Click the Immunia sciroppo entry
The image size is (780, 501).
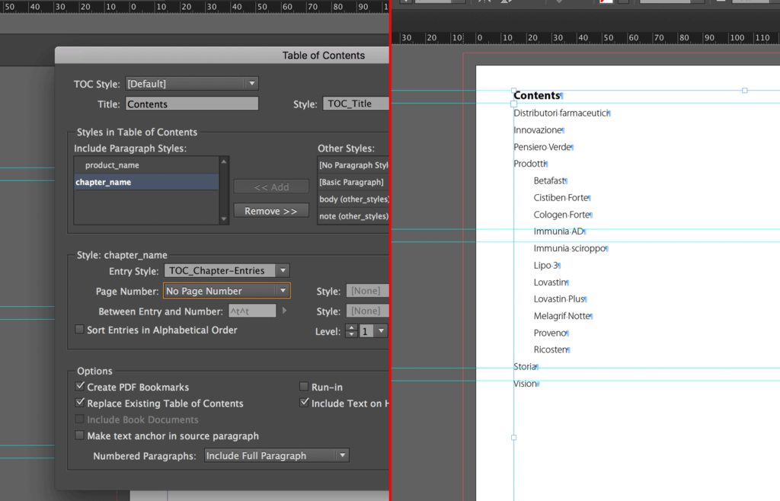pyautogui.click(x=570, y=248)
